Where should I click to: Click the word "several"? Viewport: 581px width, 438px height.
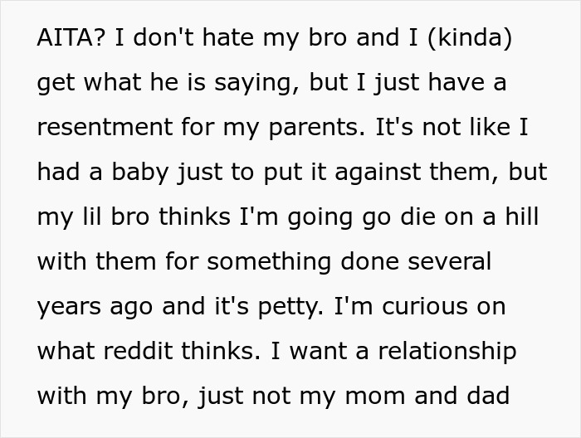pos(452,262)
